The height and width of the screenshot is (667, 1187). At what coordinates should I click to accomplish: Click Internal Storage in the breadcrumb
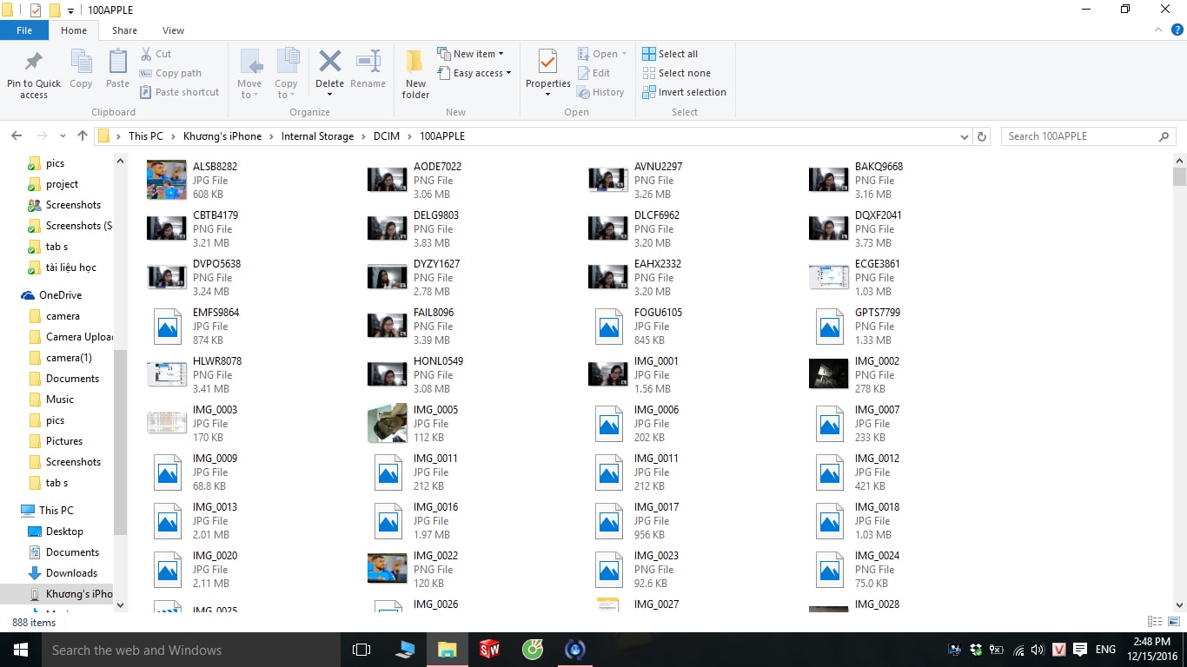click(x=317, y=136)
